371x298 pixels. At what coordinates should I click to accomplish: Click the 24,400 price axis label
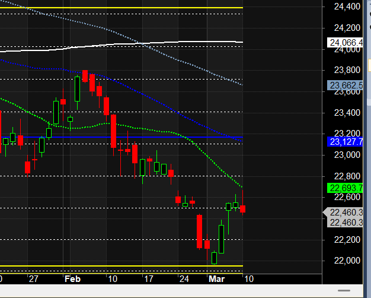(x=347, y=7)
